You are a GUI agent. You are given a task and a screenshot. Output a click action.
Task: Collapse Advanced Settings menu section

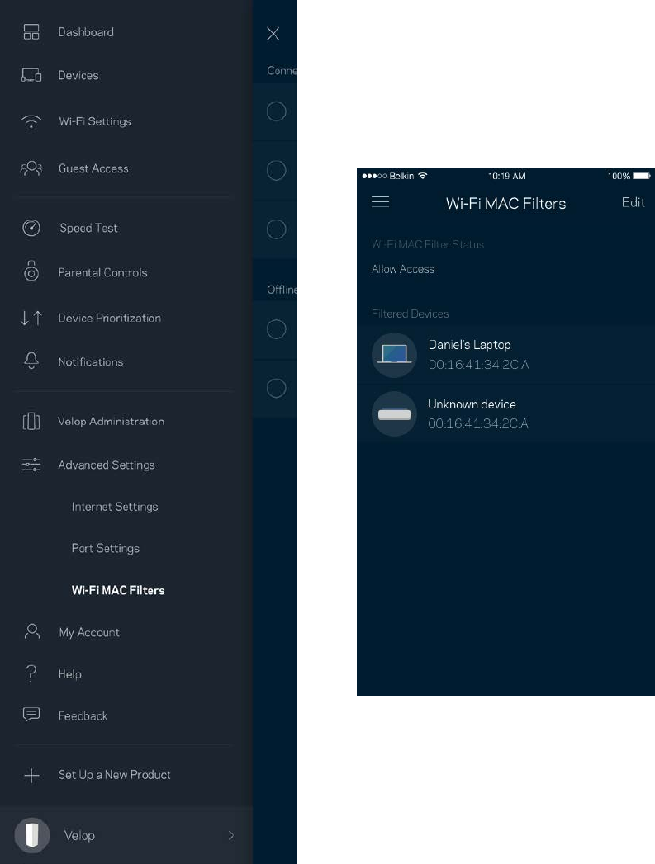point(107,465)
